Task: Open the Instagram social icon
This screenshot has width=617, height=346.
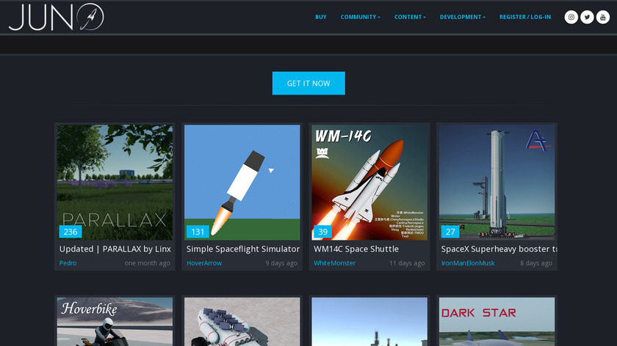Action: [571, 17]
